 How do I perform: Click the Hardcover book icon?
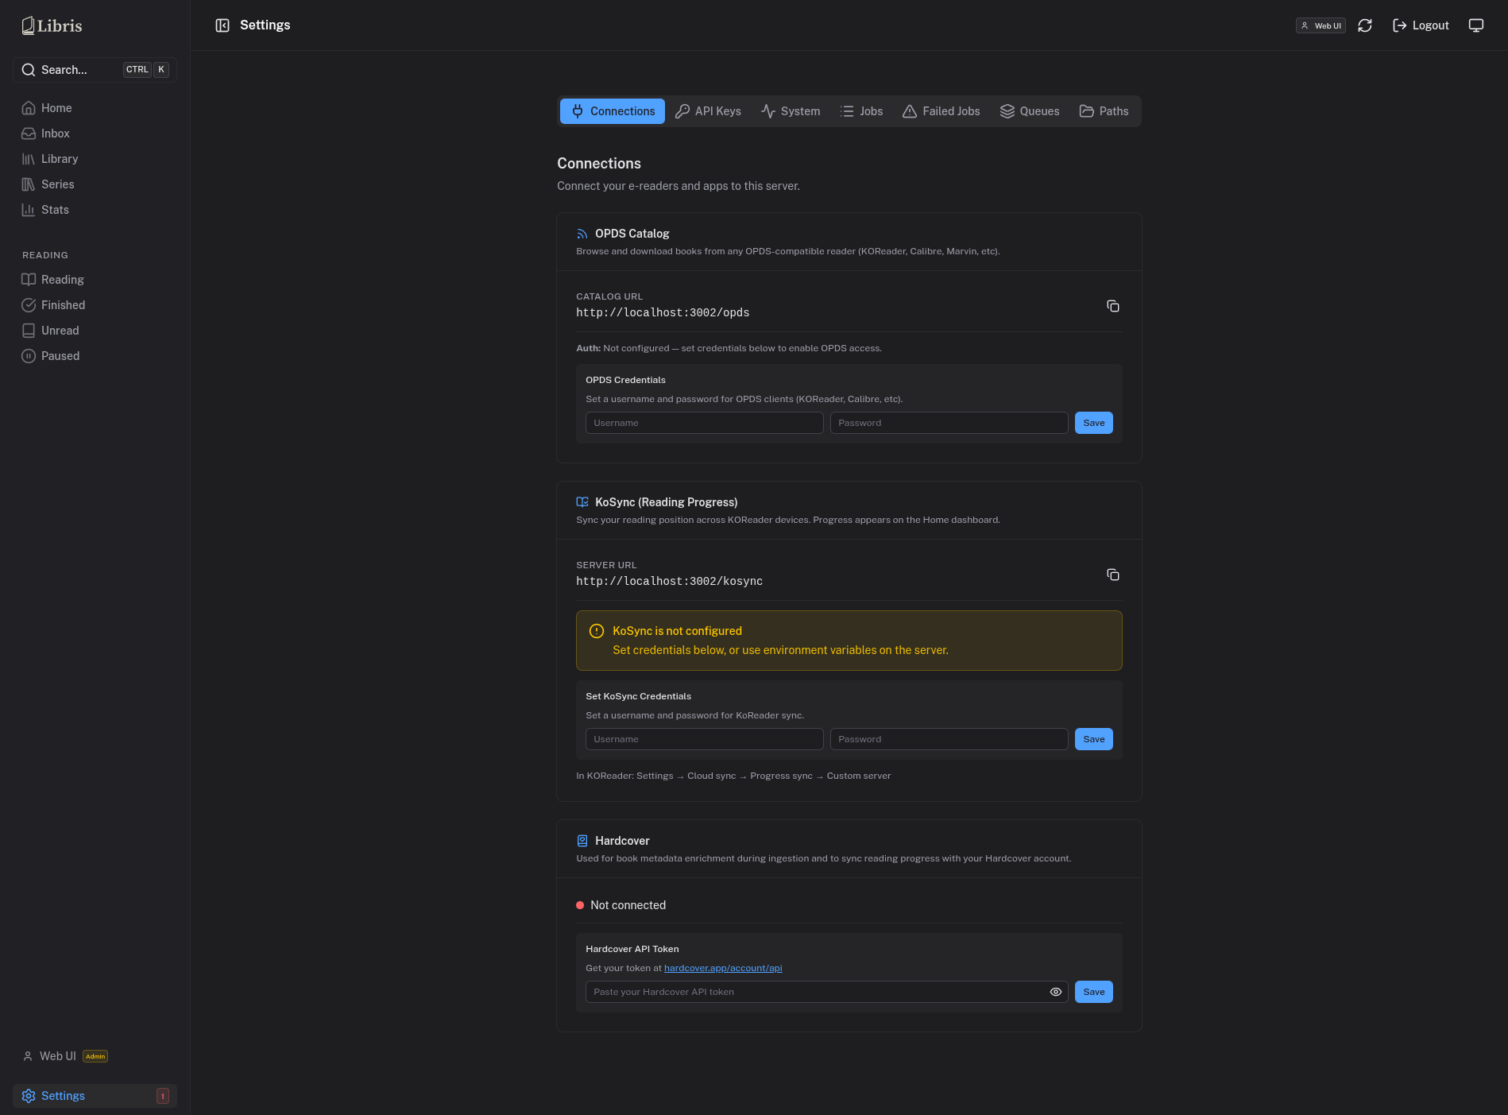[x=582, y=841]
